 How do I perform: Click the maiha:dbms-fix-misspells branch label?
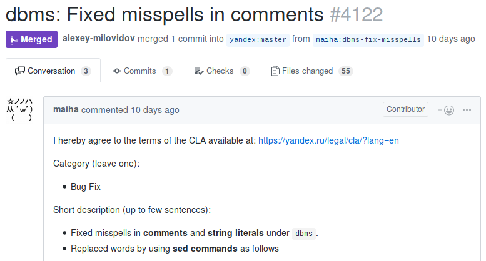click(x=368, y=39)
